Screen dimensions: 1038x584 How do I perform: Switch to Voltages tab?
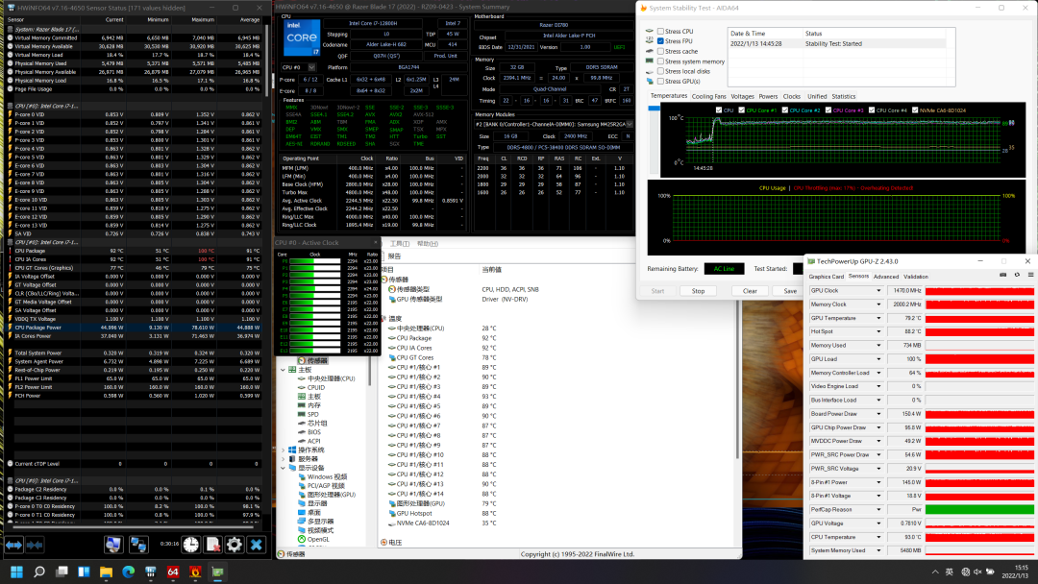click(742, 97)
